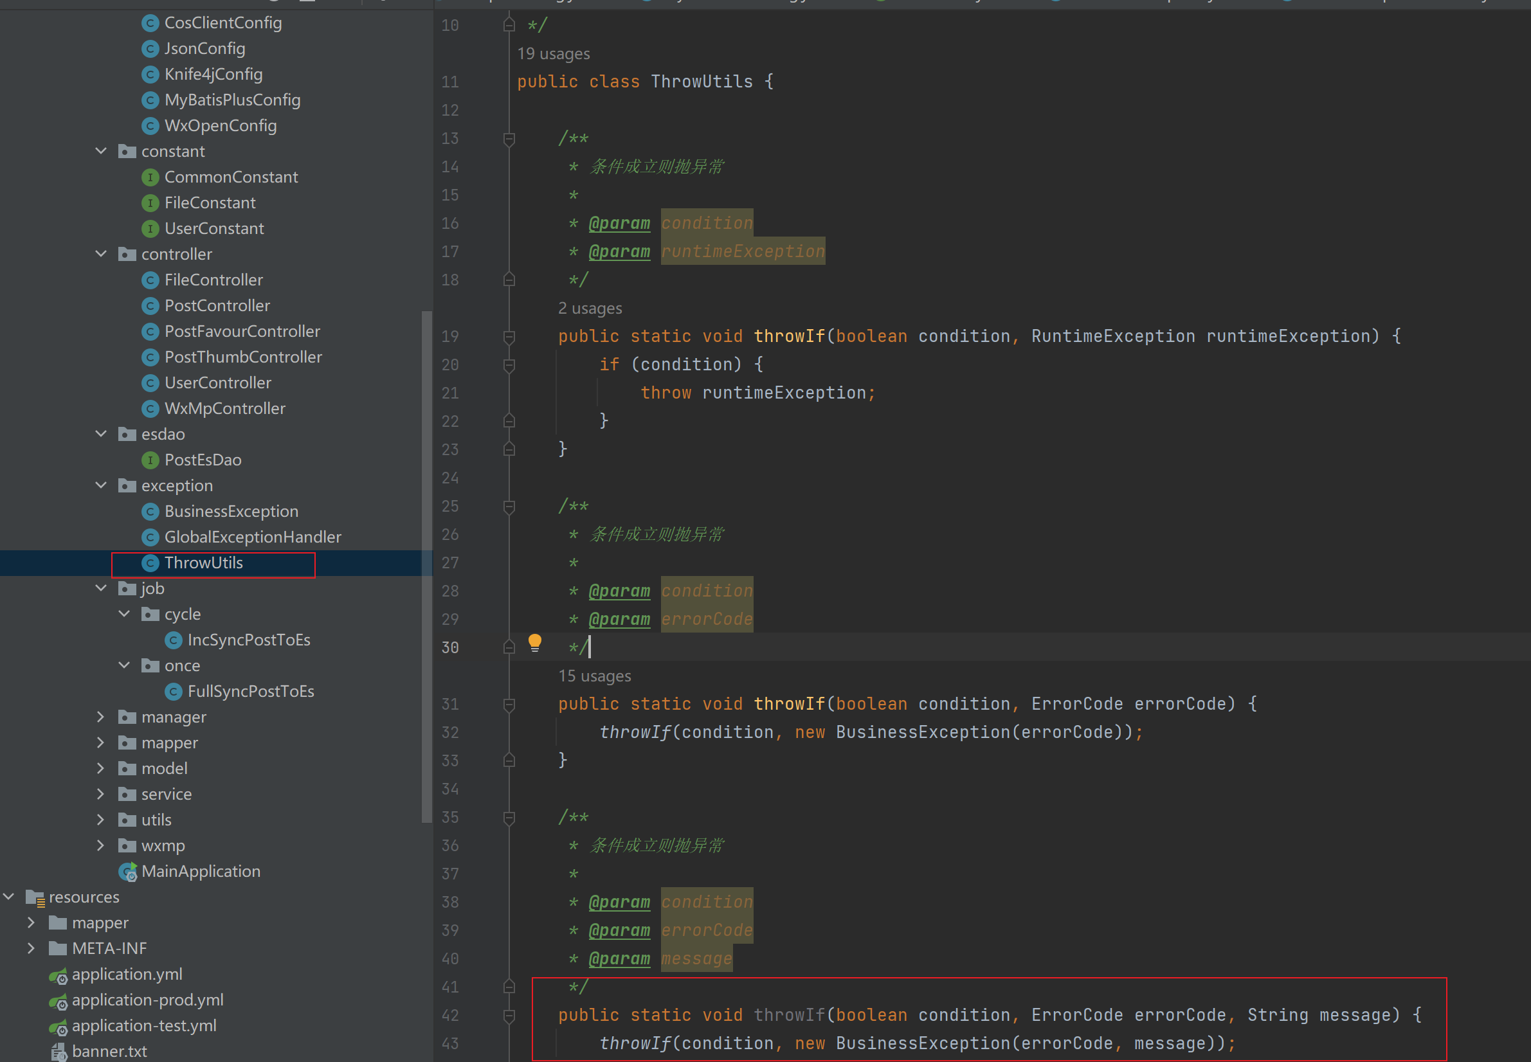Click the GlobalExceptionHandler class icon
Viewport: 1531px width, 1062px height.
150,537
